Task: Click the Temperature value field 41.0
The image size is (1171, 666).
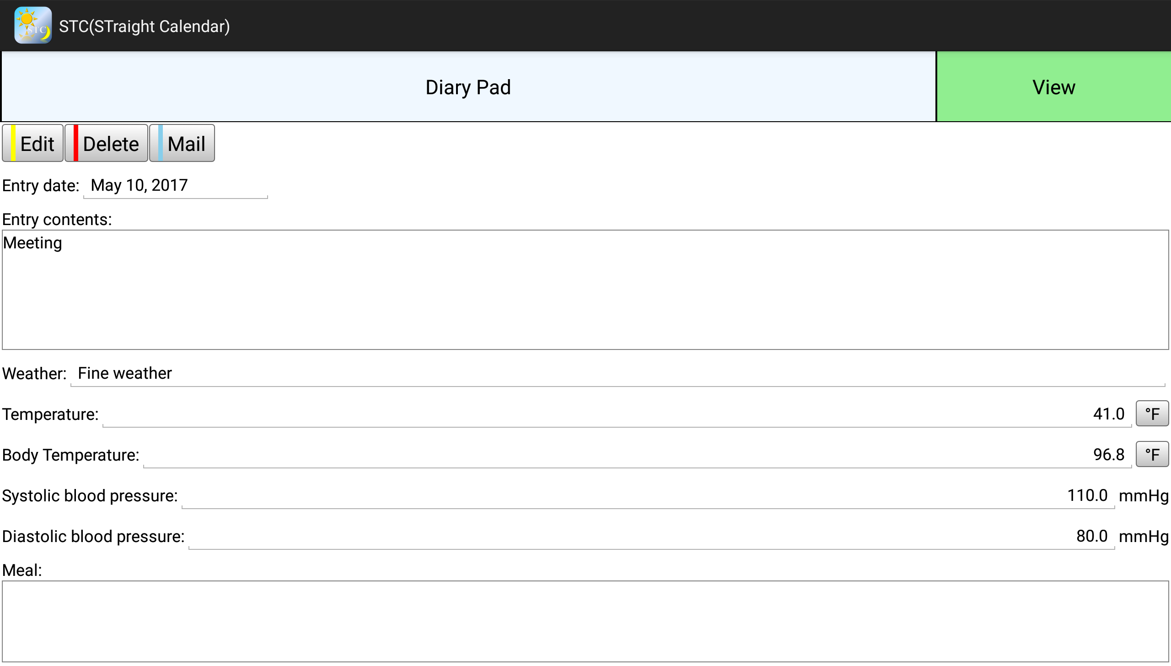Action: tap(617, 414)
